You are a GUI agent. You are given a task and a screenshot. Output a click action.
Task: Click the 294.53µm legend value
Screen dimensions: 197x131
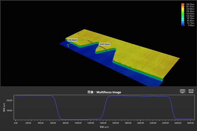coord(189,4)
